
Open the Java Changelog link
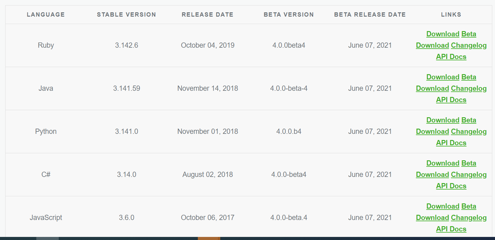pos(469,89)
